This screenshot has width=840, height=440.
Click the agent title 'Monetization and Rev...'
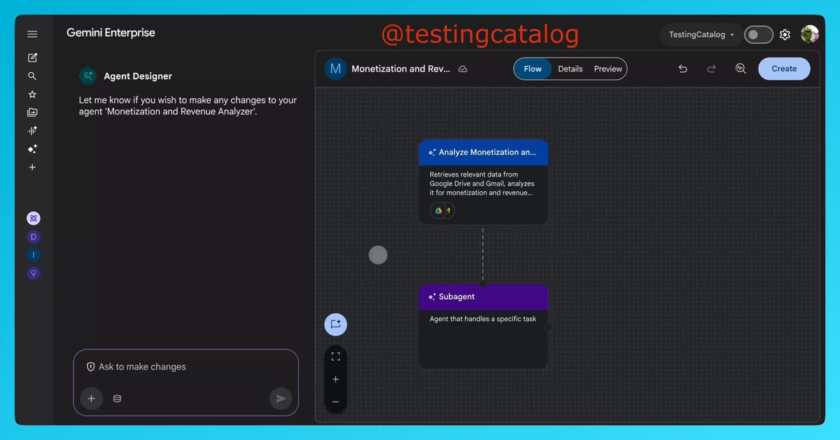click(x=400, y=69)
